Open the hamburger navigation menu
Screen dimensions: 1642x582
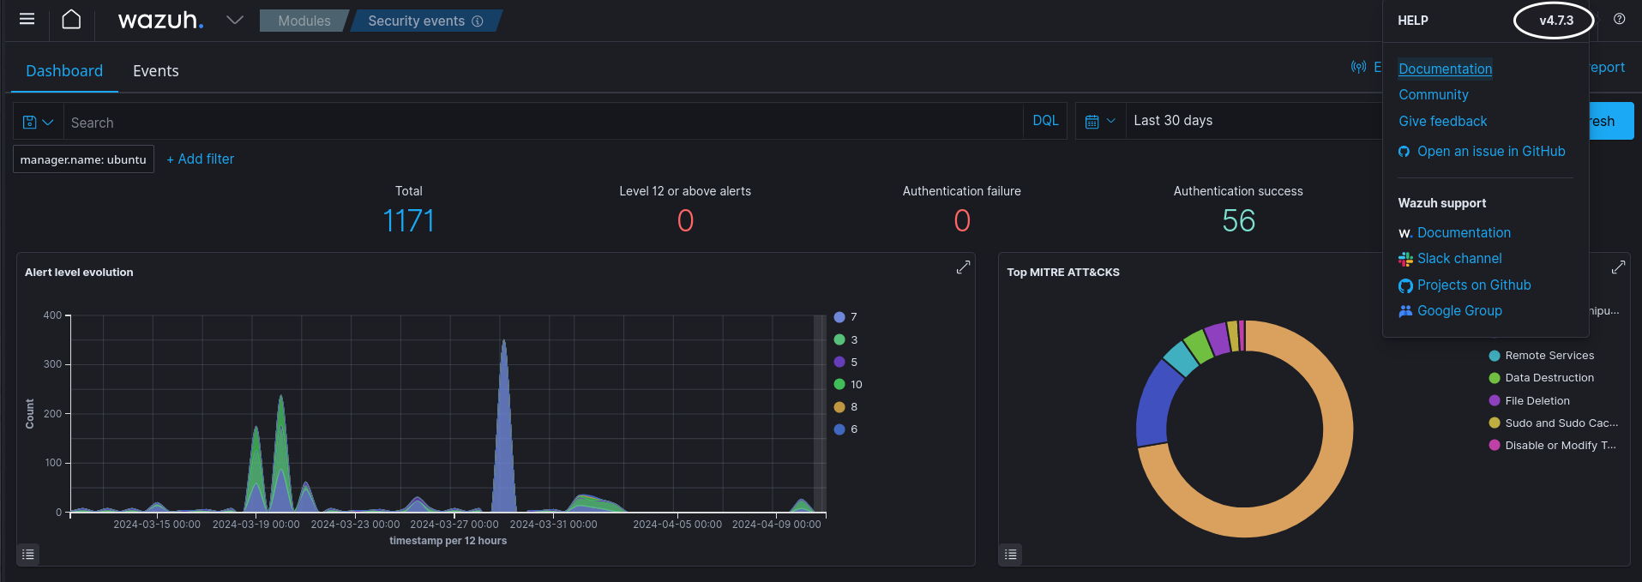pyautogui.click(x=27, y=20)
